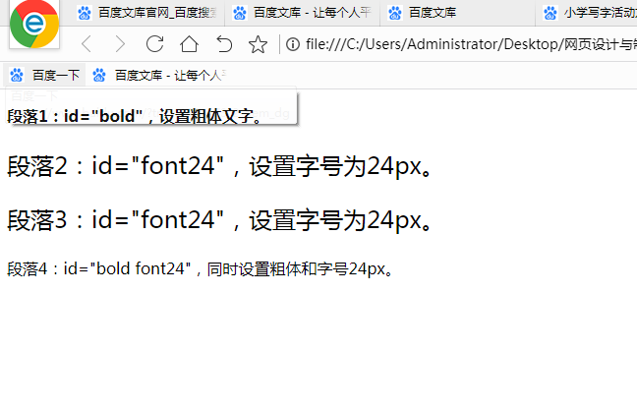Open 百度文库 bookmark in bookmarks bar

tap(162, 75)
